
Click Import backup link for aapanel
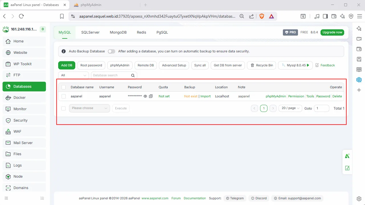[205, 96]
